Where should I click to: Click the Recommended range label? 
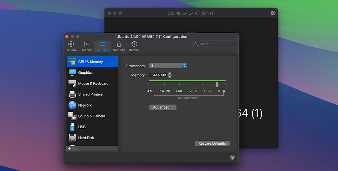189,98
